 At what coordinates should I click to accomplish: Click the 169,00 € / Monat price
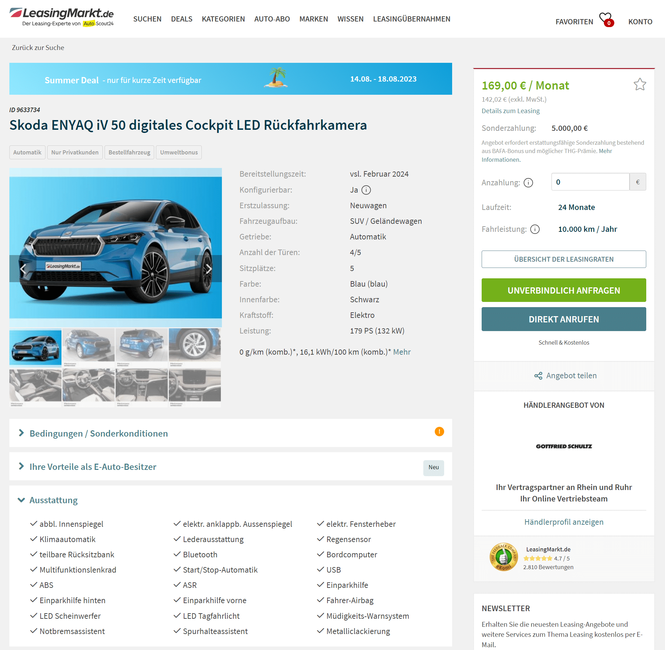[525, 85]
